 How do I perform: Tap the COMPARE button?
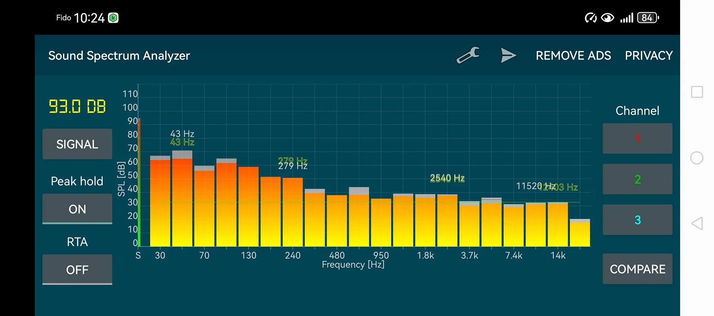tap(637, 269)
